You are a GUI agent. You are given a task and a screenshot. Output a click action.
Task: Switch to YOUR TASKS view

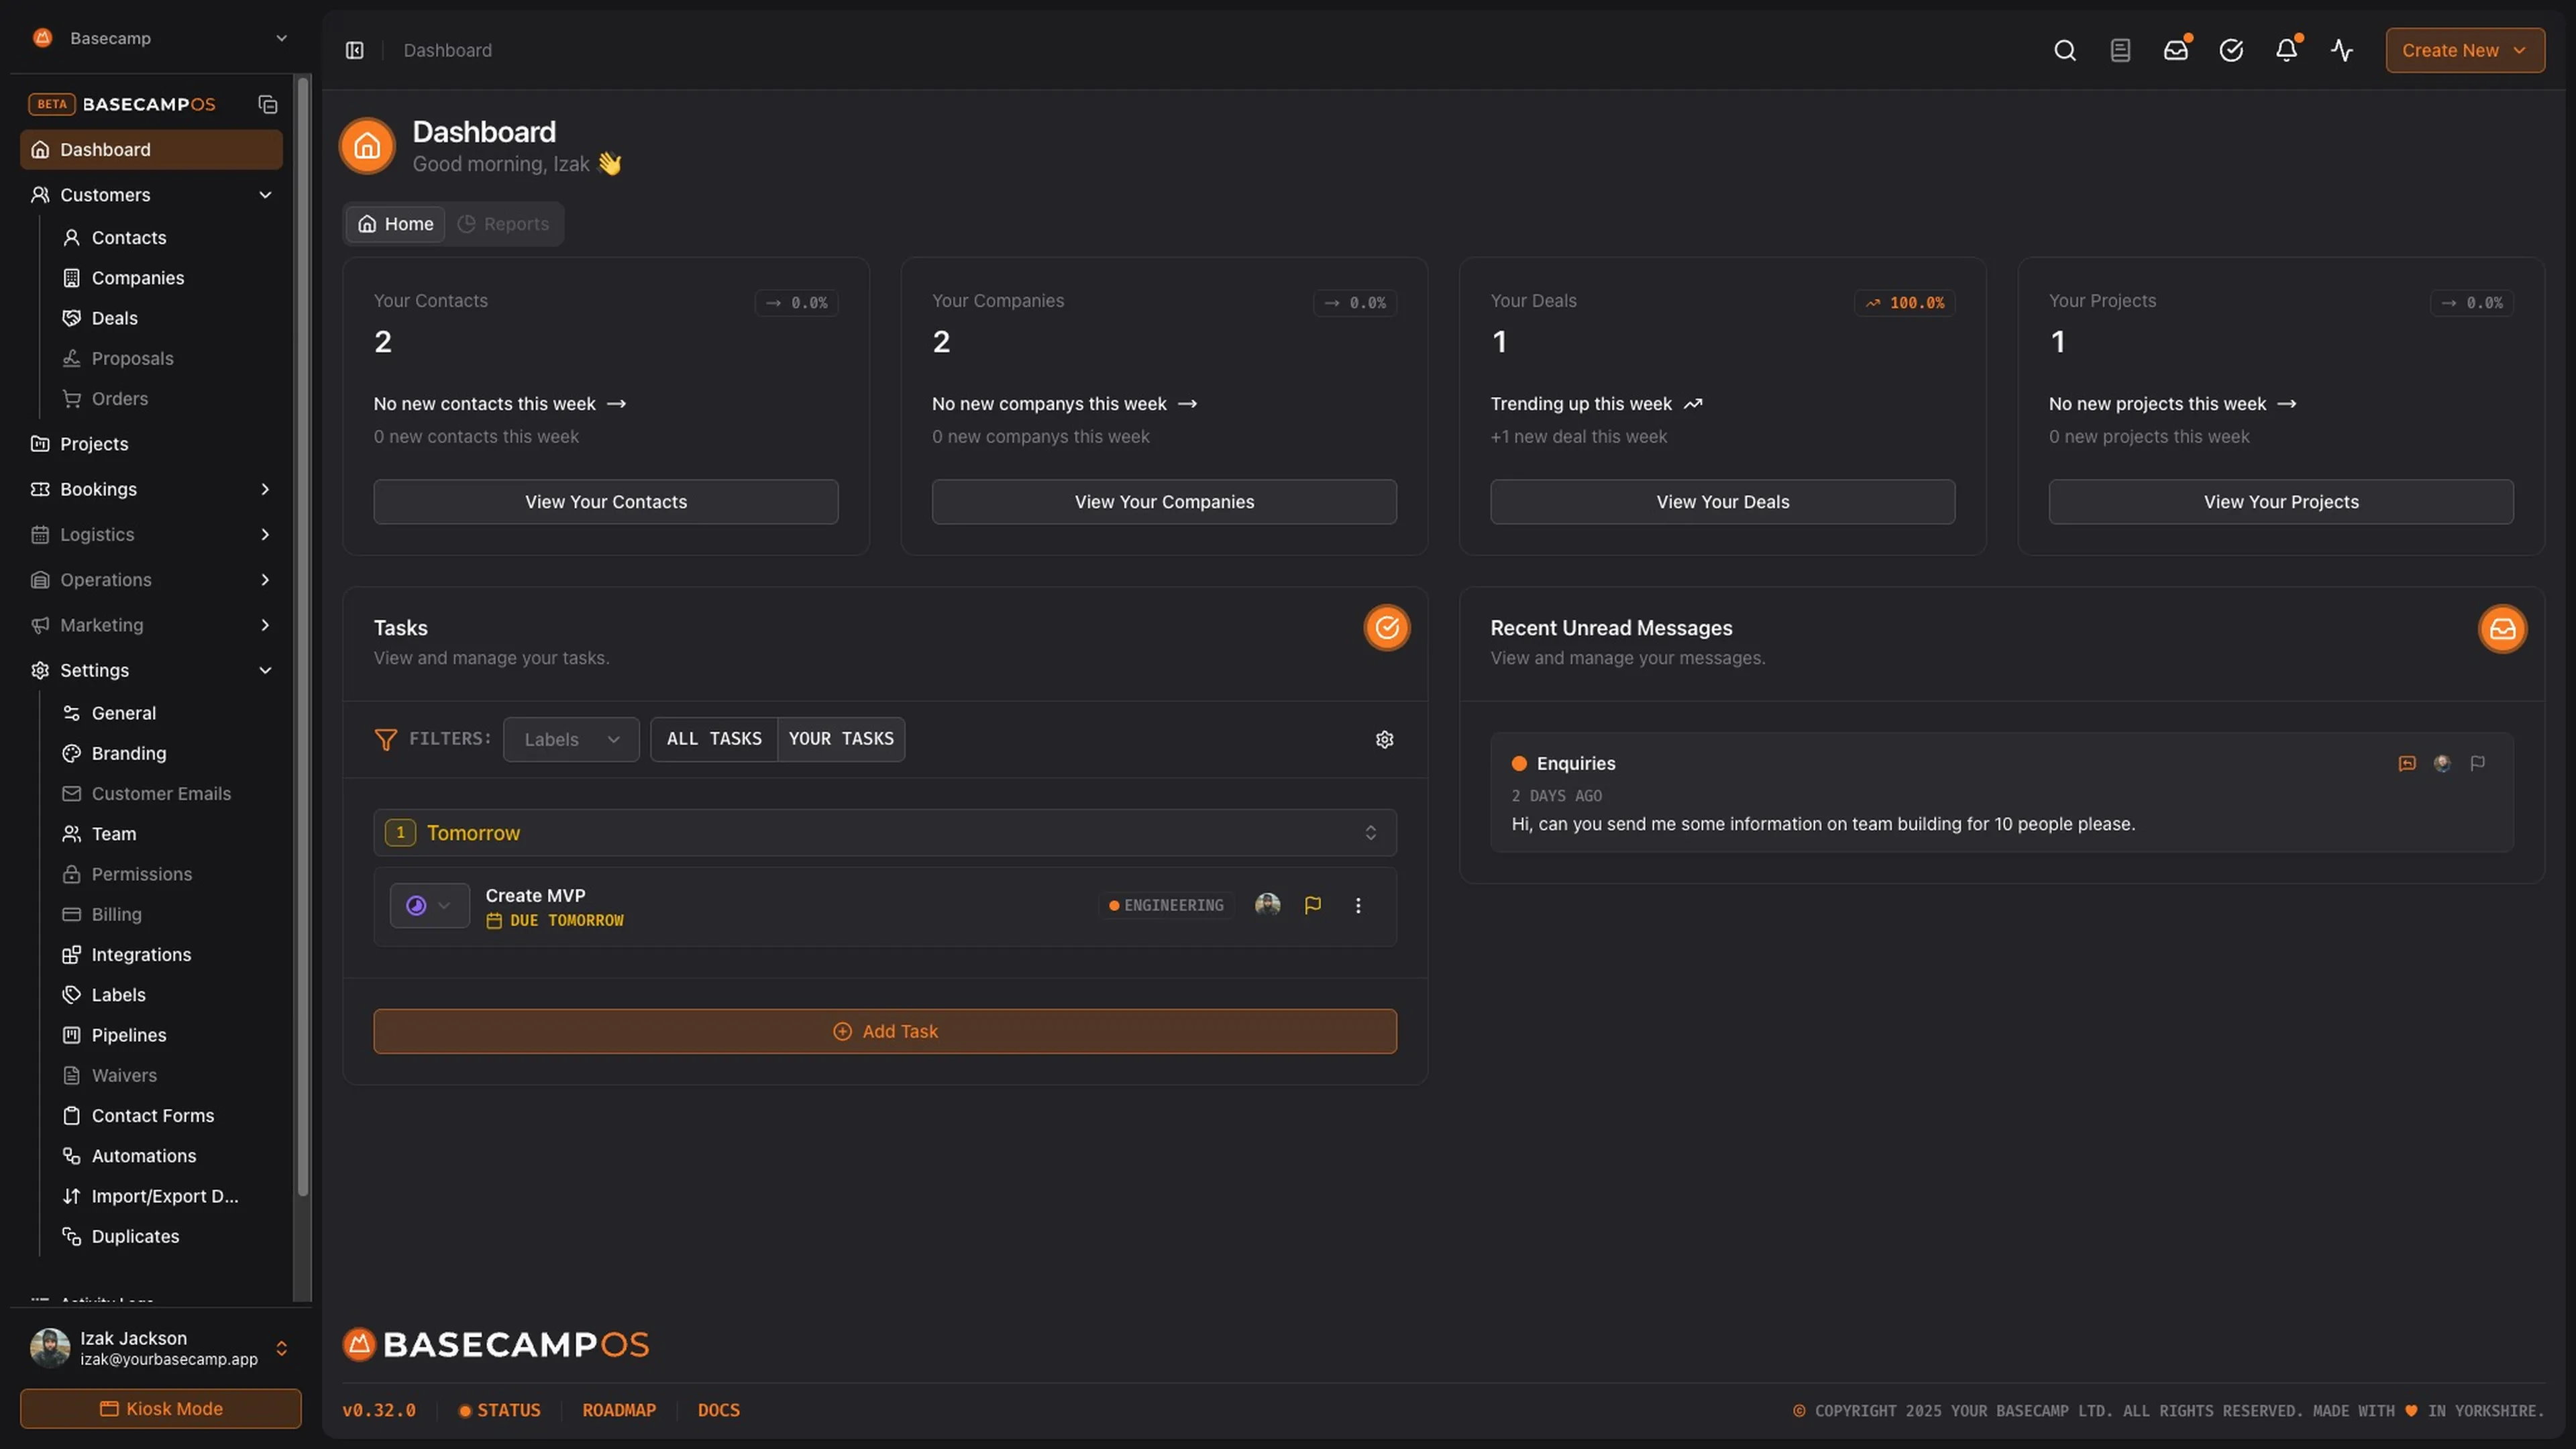point(841,738)
